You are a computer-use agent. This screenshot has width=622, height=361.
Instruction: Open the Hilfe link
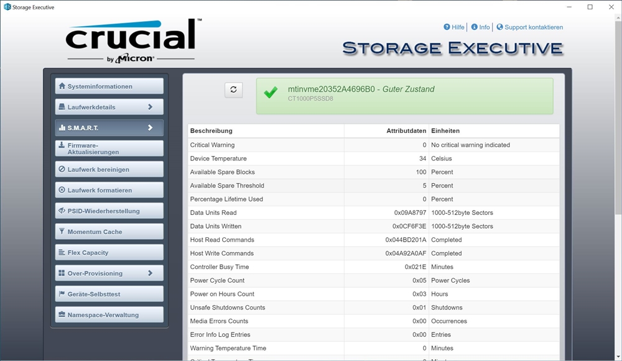click(x=458, y=27)
